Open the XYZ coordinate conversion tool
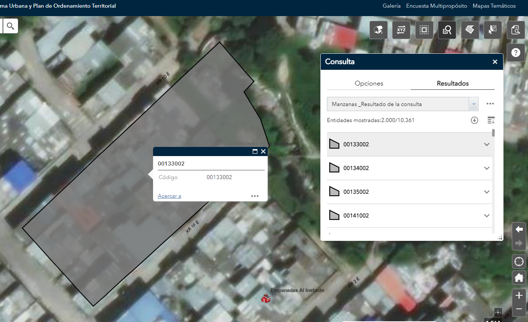Viewport: 528px width, 322px height. (401, 30)
